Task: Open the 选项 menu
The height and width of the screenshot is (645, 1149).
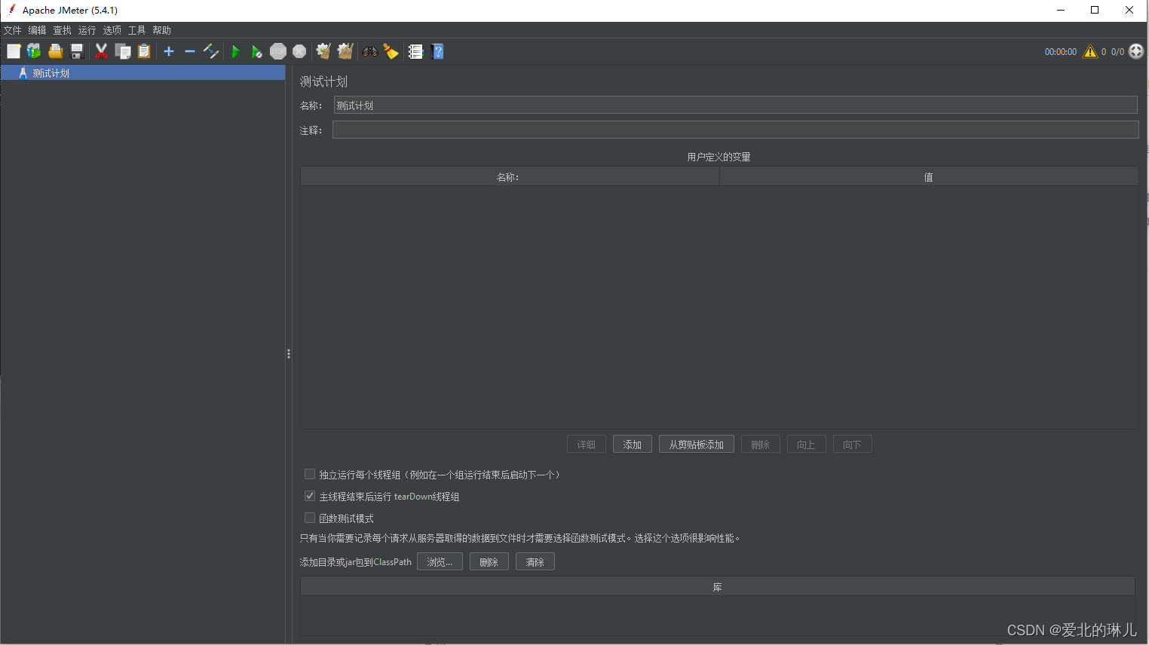Action: (112, 30)
